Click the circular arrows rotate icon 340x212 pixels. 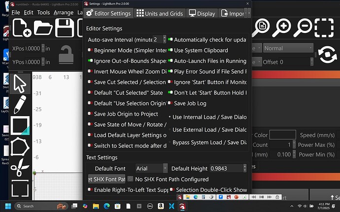[327, 55]
